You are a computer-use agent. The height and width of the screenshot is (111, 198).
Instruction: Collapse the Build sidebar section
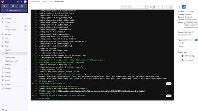[x=14, y=46]
